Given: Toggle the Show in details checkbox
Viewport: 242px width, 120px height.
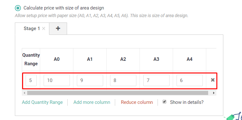Looking at the screenshot, I should pos(164,102).
